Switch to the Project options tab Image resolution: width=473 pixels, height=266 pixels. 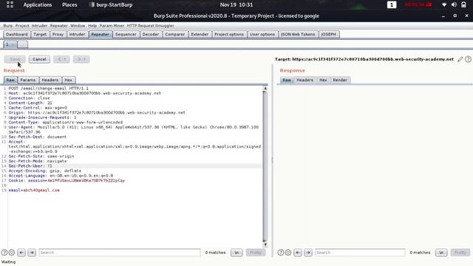point(229,35)
